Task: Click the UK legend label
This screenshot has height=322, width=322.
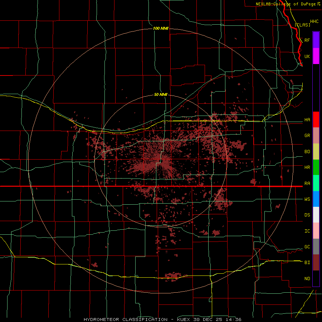Action: [307, 56]
